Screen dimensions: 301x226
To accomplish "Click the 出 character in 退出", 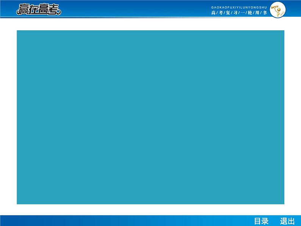I will coord(291,221).
